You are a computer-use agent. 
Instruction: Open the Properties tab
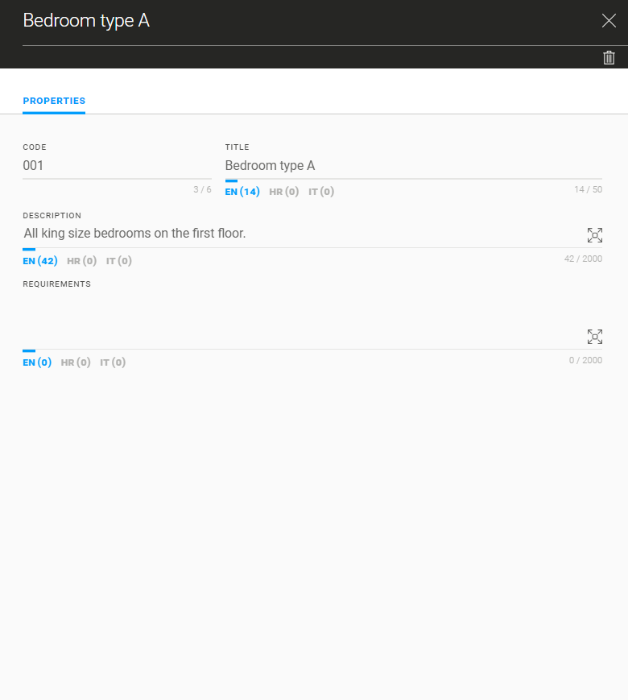pos(54,101)
